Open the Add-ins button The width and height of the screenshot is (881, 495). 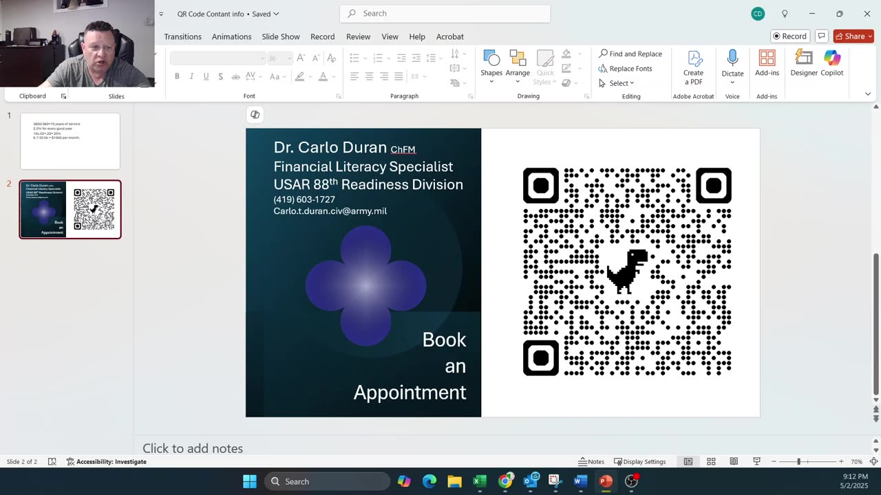(767, 63)
